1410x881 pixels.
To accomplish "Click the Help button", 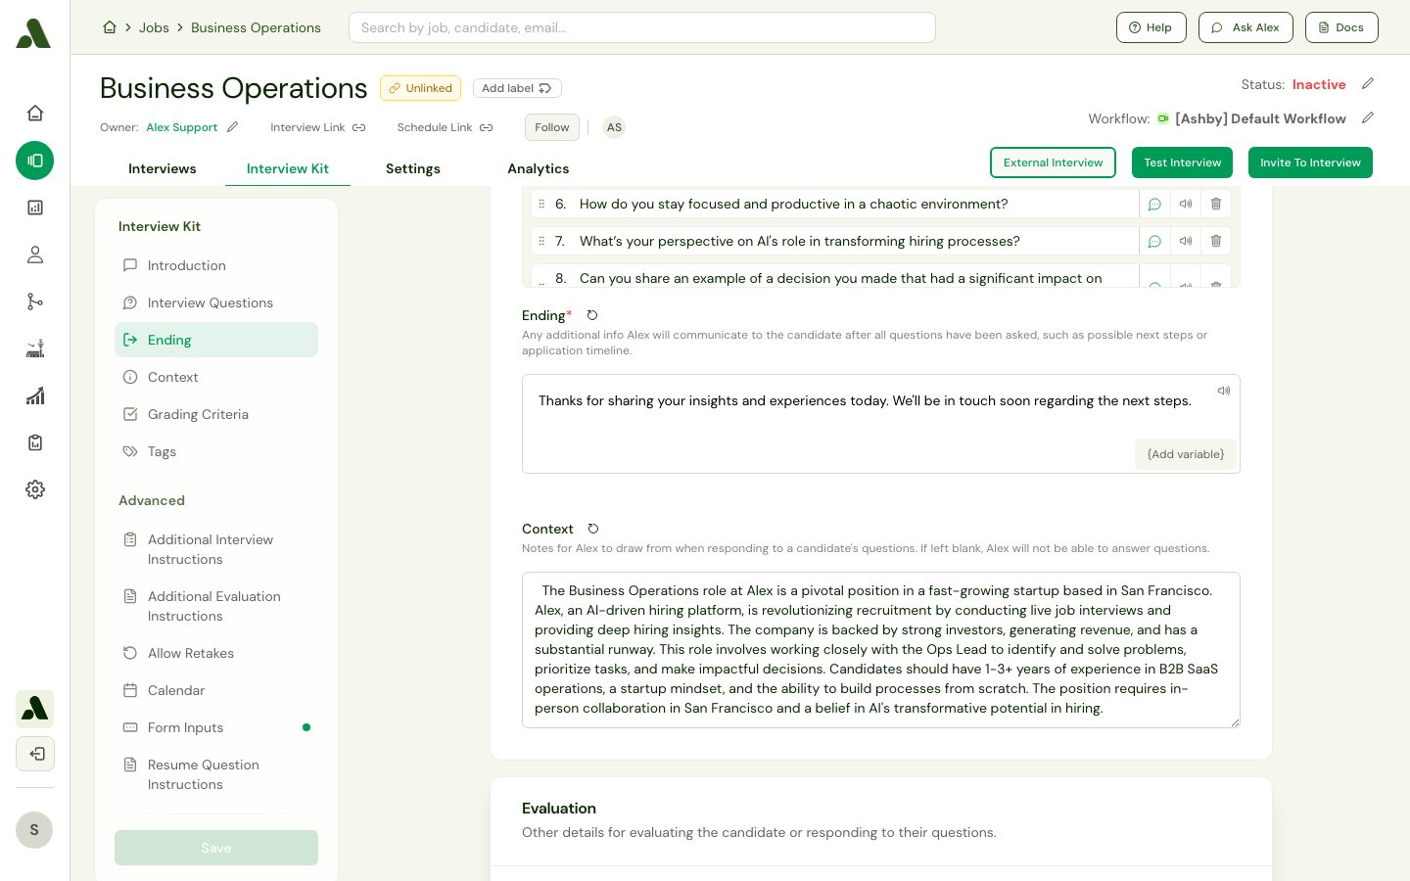I will (1151, 27).
